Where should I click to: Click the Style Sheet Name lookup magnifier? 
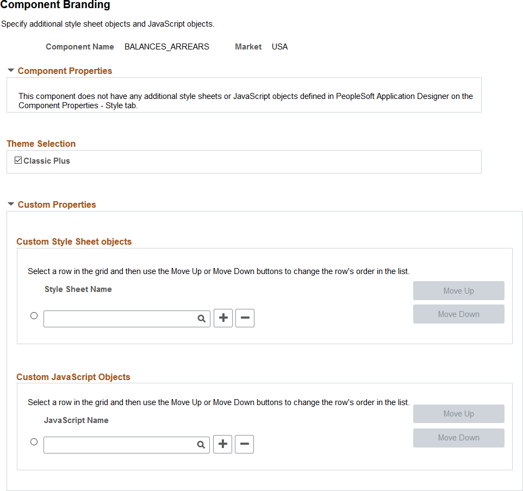pos(202,319)
